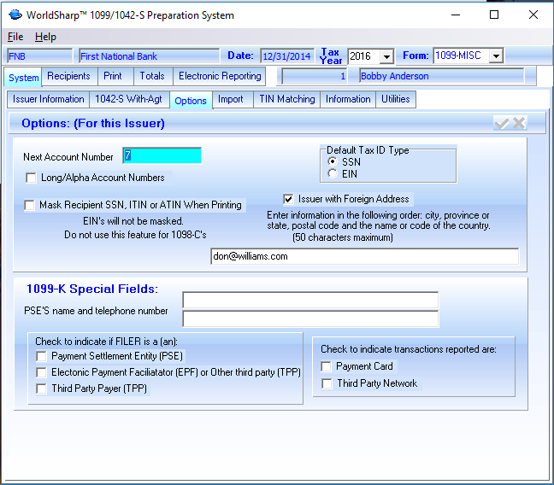Open the Tax Year dropdown
Screen dimensions: 554x485
386,56
